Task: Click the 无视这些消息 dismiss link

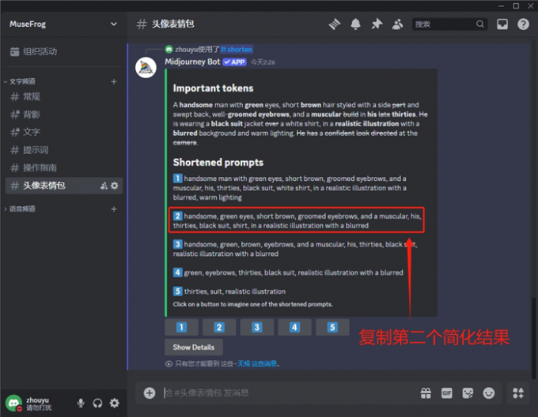Action: [257, 363]
